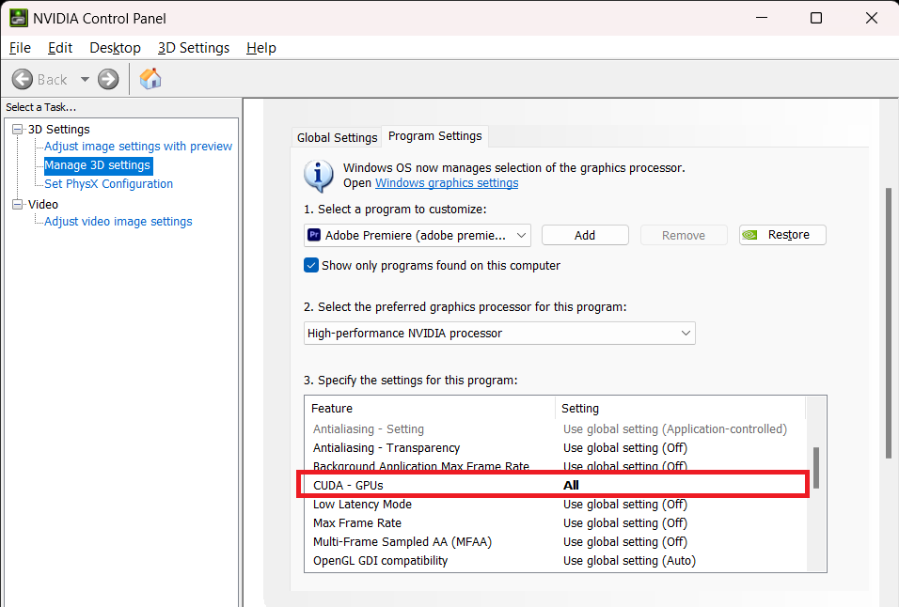Click the info icon beside Windows OS message
Image resolution: width=899 pixels, height=607 pixels.
coord(319,175)
